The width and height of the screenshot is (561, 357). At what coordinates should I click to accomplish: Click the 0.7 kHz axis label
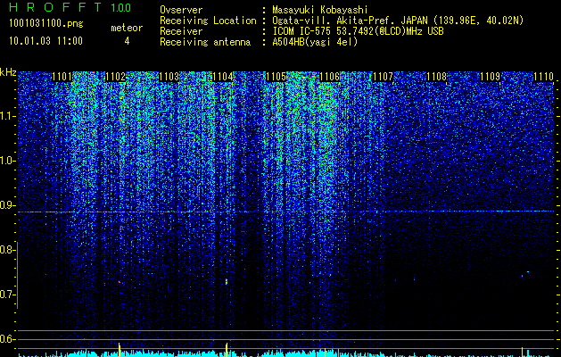coord(7,295)
